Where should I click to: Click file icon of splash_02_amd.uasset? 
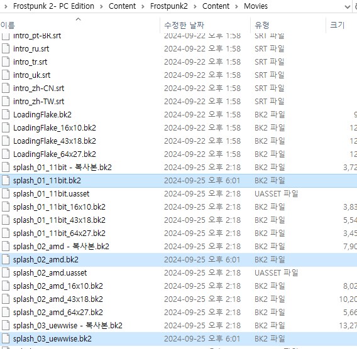click(x=6, y=273)
